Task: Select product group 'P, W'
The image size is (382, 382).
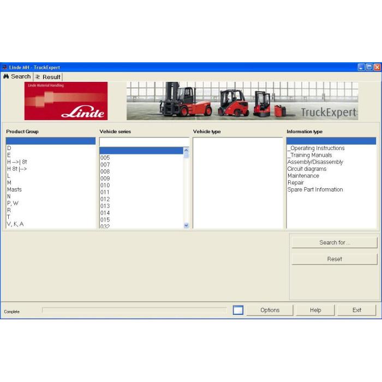Action: coord(50,203)
